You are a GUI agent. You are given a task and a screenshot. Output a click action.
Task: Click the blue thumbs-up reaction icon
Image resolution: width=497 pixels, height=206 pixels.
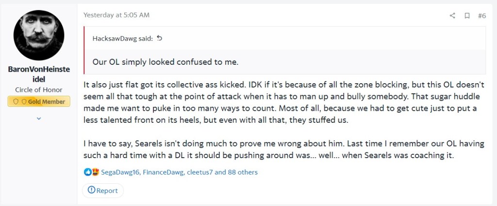click(x=87, y=172)
